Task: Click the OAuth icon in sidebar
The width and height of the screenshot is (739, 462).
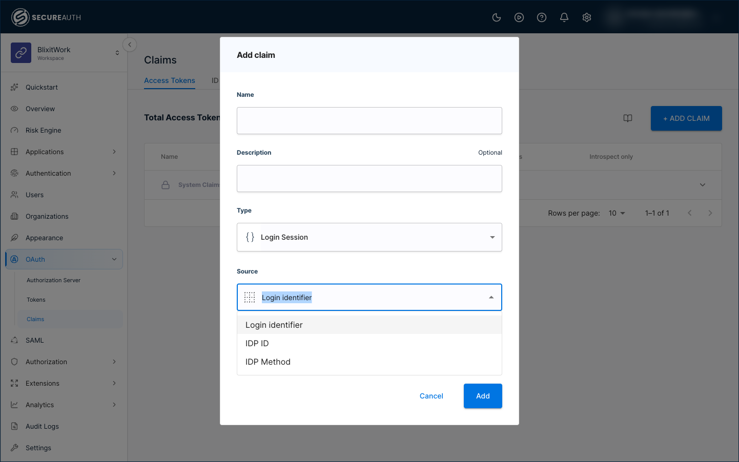Action: tap(14, 259)
